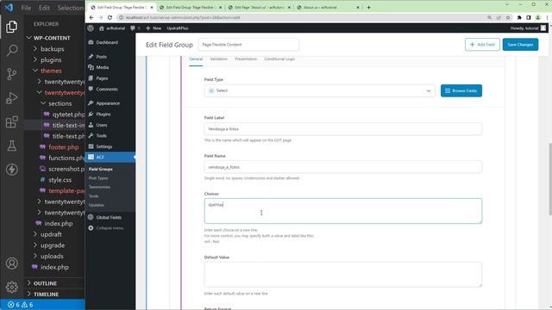Open Run and Debug view icon
This screenshot has width=552, height=310.
(x=11, y=98)
